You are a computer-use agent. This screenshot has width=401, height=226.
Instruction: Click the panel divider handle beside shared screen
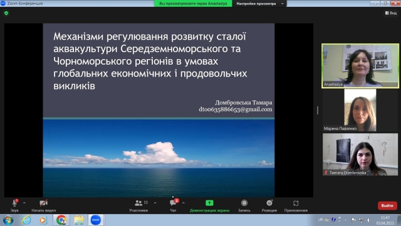click(x=318, y=110)
